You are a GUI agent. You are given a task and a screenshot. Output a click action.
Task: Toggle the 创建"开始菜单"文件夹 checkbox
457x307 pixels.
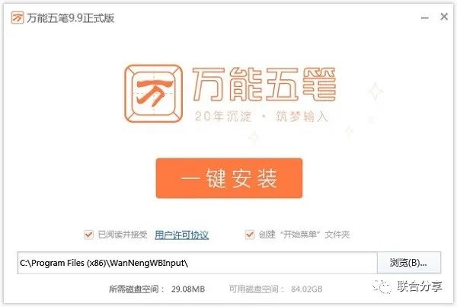(x=250, y=235)
